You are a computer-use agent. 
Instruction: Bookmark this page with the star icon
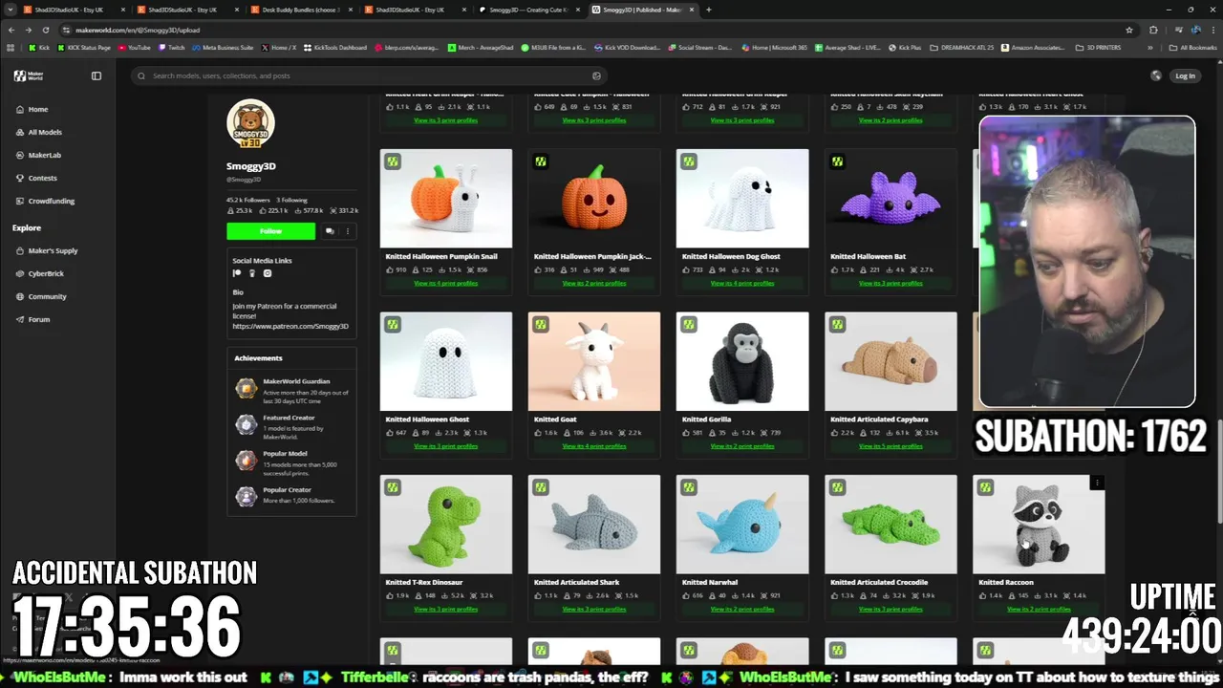1129,30
